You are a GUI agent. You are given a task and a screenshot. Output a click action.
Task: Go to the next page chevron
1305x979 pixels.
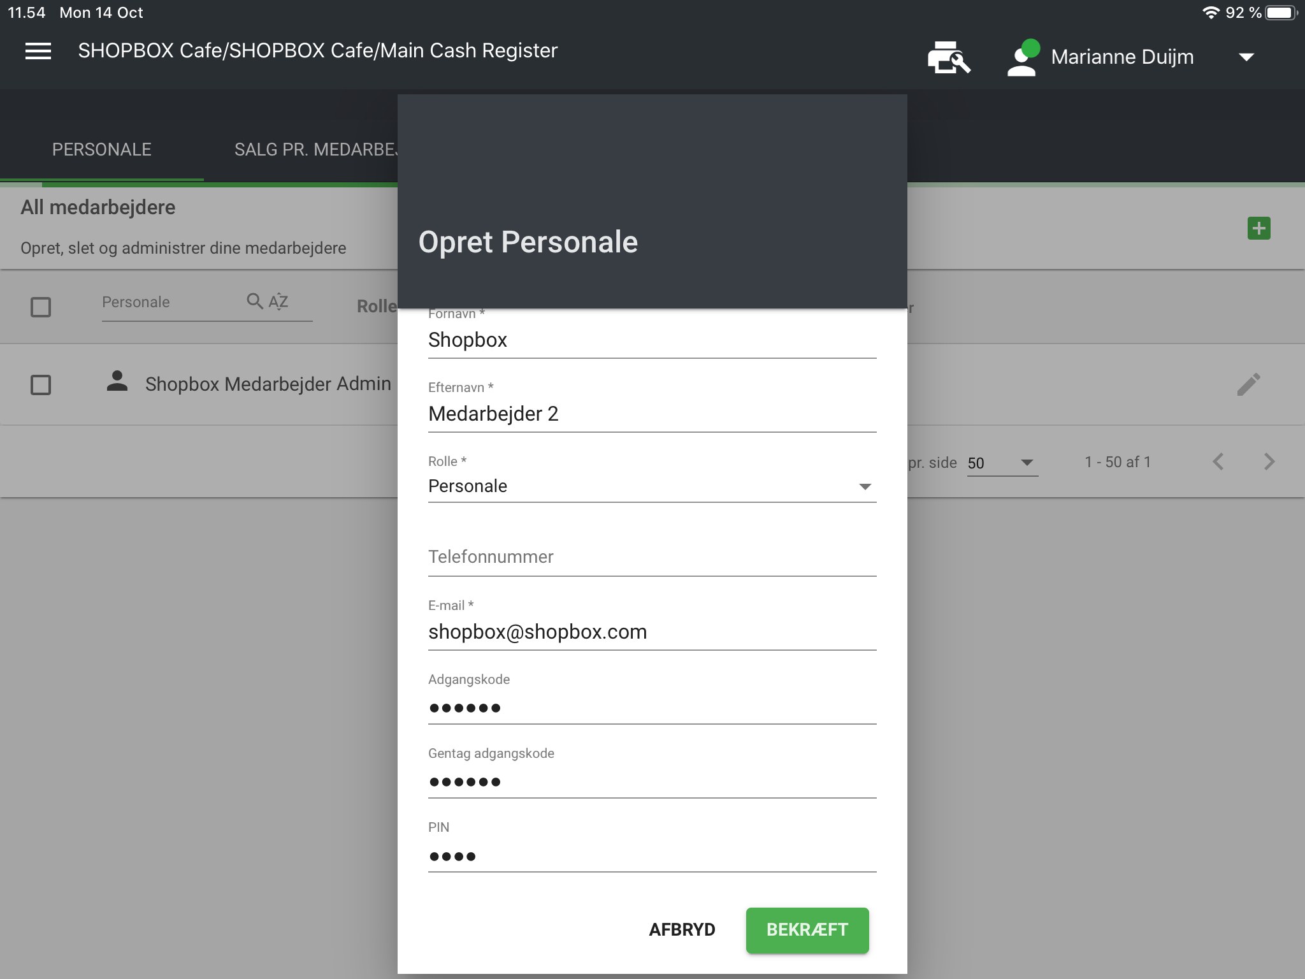coord(1269,461)
